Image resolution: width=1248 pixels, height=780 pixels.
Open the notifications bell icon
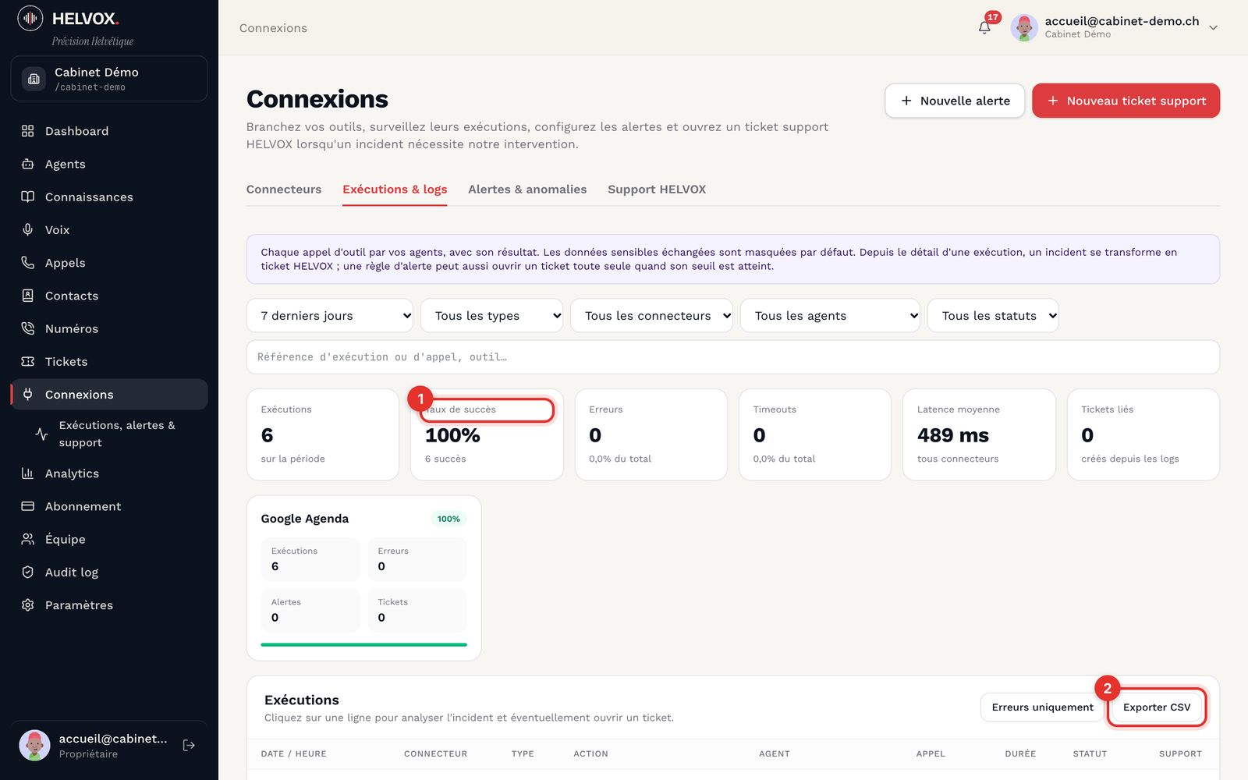click(984, 27)
